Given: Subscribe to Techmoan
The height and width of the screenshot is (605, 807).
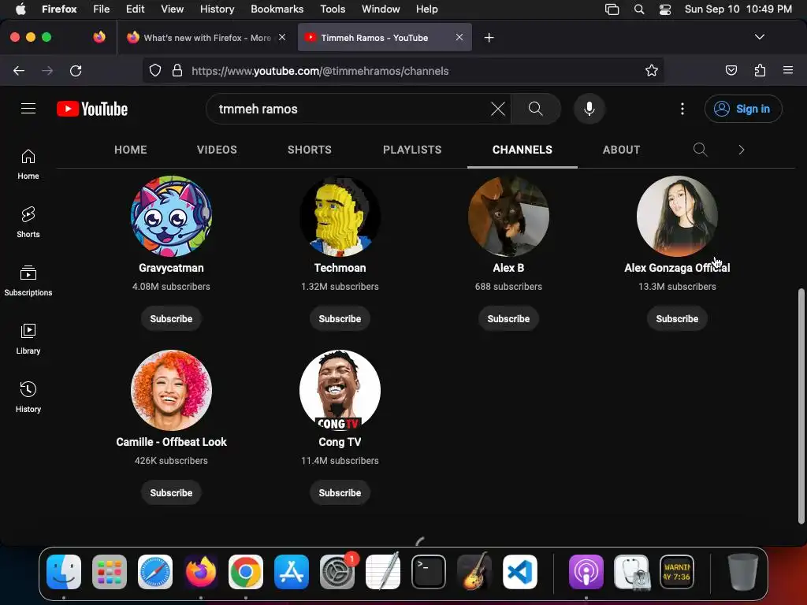Looking at the screenshot, I should click(x=340, y=318).
